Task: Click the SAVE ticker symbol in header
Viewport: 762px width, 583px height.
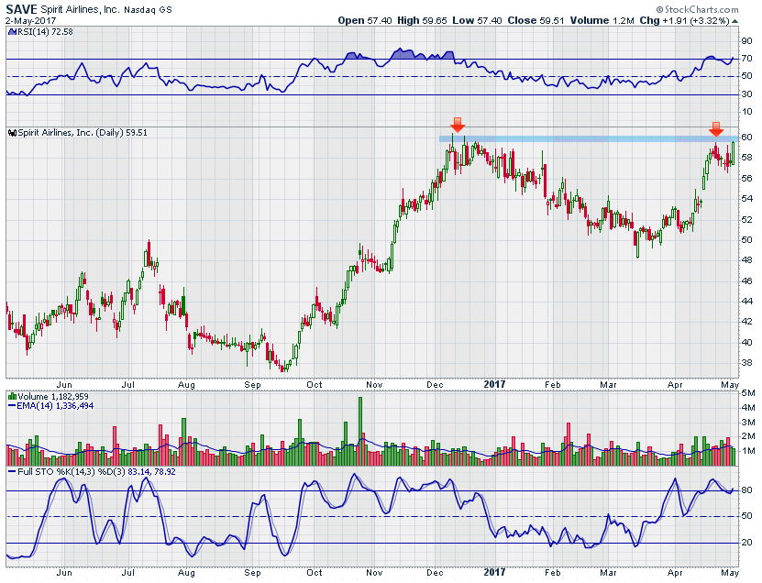Action: click(x=22, y=7)
